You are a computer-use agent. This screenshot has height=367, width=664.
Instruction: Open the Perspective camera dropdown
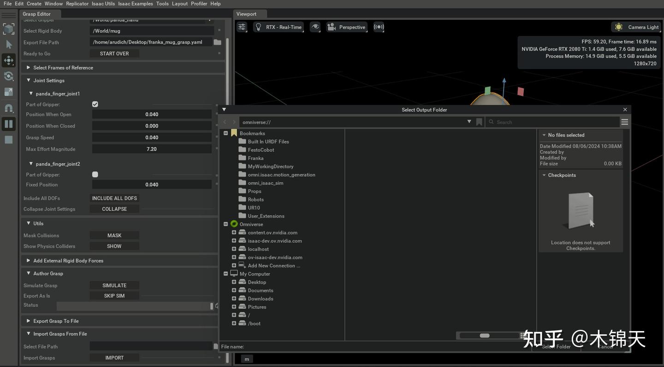[x=347, y=27]
